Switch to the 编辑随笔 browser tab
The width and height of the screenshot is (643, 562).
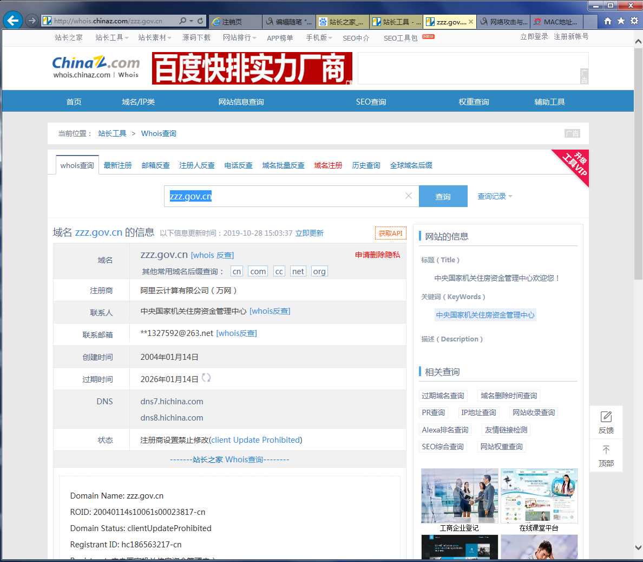point(289,22)
